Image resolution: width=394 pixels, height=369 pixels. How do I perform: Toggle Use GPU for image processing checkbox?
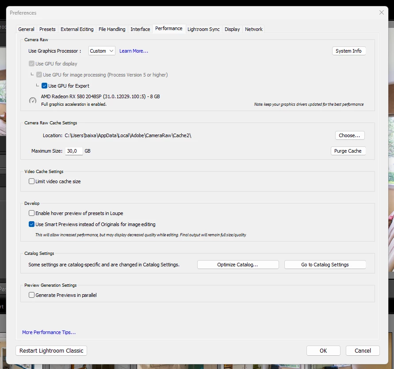(39, 75)
